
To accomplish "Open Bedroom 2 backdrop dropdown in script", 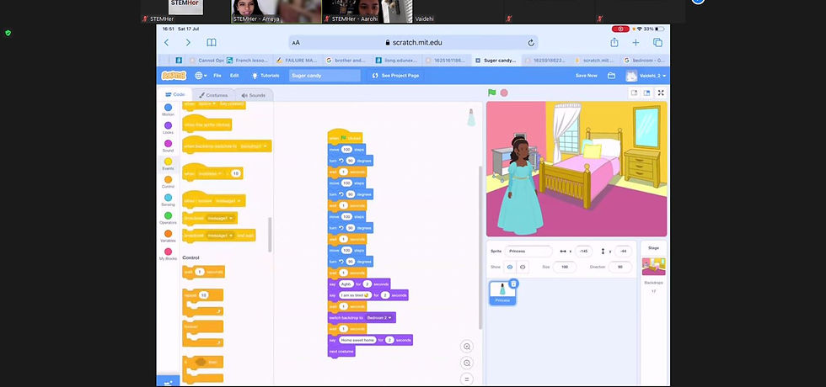I will 380,318.
